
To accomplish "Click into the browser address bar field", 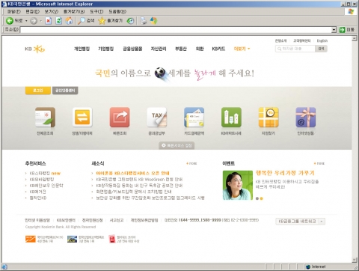I will pyautogui.click(x=176, y=30).
